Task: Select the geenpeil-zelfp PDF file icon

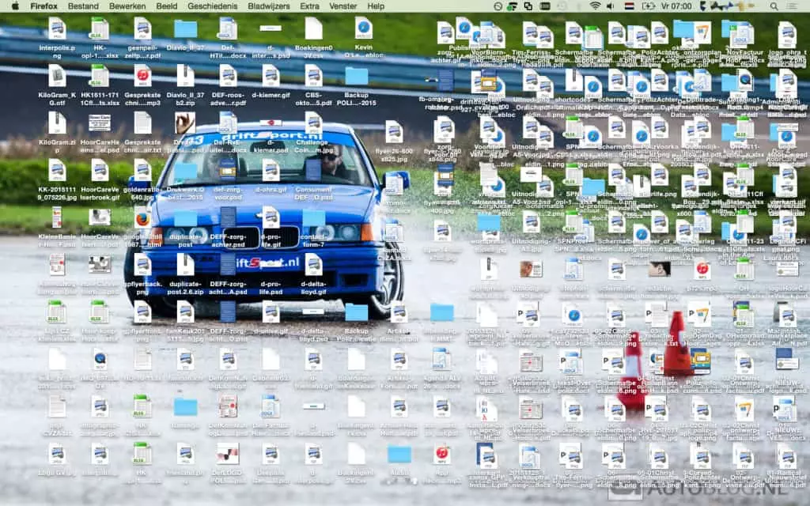Action: (x=142, y=29)
